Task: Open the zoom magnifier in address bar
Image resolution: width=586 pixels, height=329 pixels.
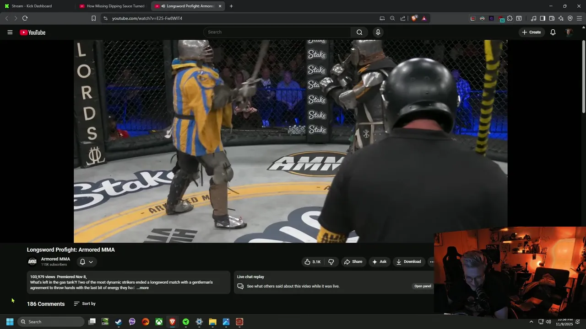Action: (x=392, y=18)
